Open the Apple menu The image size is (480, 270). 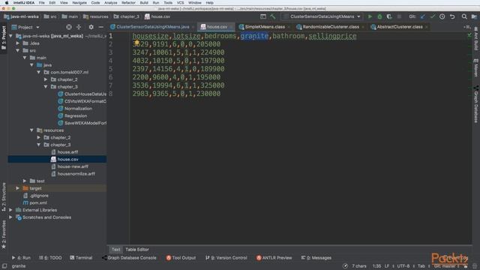pyautogui.click(x=7, y=3)
